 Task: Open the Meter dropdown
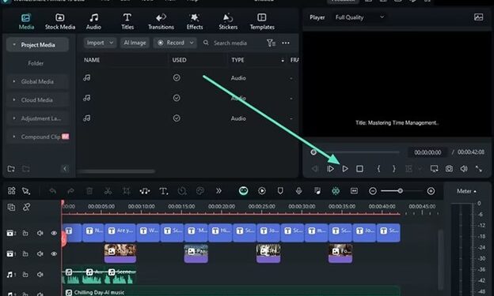coord(466,191)
